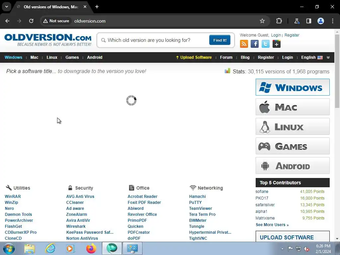
Task: Open Acrobat Reader under Office
Action: pos(142,197)
